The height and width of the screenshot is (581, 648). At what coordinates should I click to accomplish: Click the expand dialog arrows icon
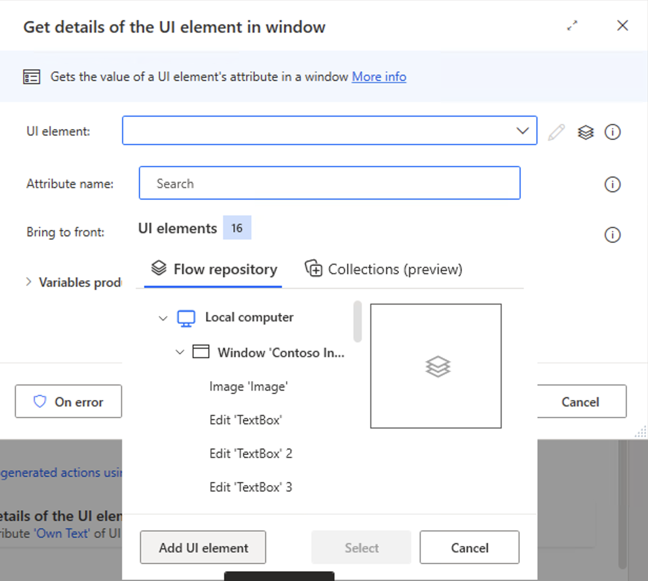coord(572,26)
